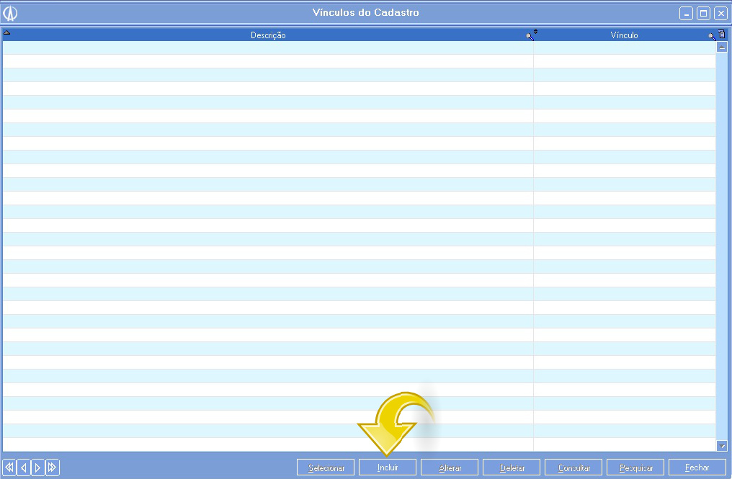Viewport: 732px width, 479px height.
Task: Sort by the Descrição column header
Action: click(268, 35)
